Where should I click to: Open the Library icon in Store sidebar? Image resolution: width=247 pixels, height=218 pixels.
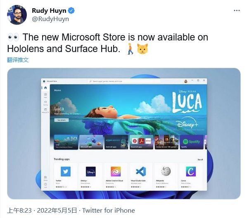[45, 178]
